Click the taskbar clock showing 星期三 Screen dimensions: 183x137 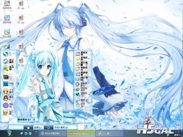pyautogui.click(x=178, y=133)
